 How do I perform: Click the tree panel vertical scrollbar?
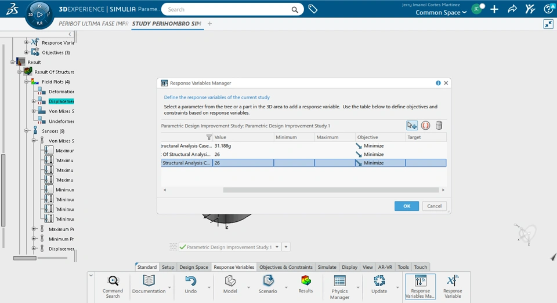tap(3, 190)
